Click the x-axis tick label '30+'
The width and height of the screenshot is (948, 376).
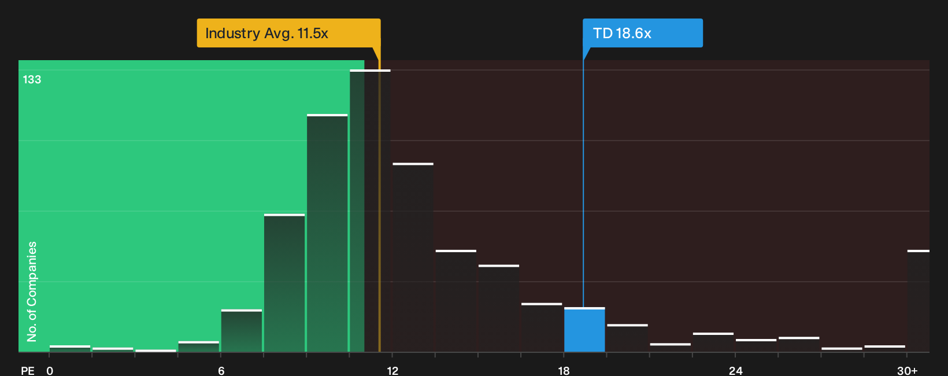pyautogui.click(x=907, y=371)
